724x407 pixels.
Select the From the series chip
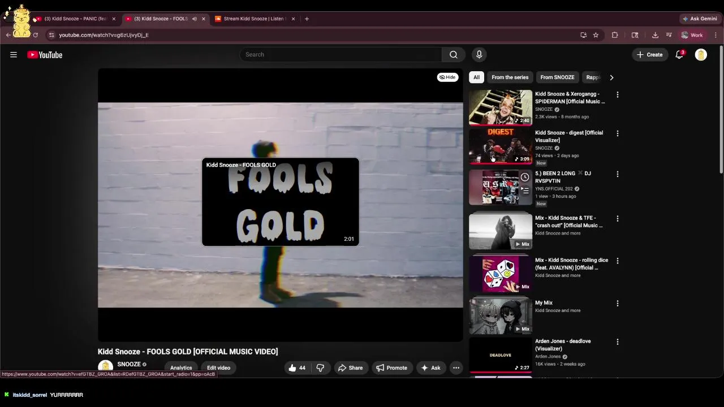[x=510, y=77]
